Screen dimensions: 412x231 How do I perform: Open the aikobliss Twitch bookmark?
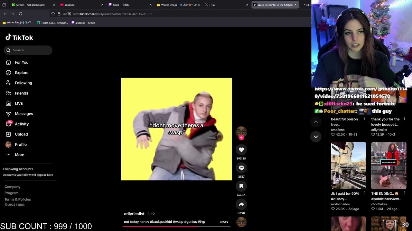pyautogui.click(x=83, y=23)
